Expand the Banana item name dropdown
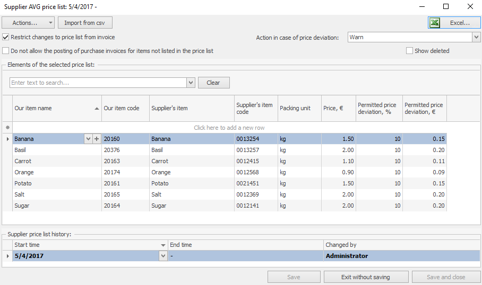Image resolution: width=482 pixels, height=285 pixels. [x=88, y=139]
